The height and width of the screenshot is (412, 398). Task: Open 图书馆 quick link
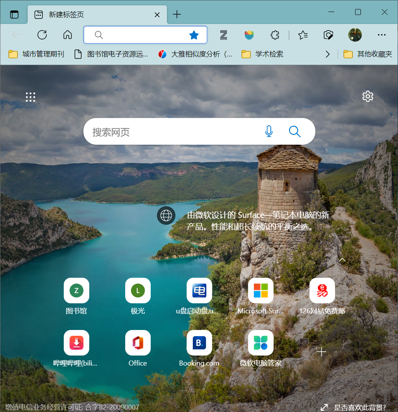[x=77, y=296]
